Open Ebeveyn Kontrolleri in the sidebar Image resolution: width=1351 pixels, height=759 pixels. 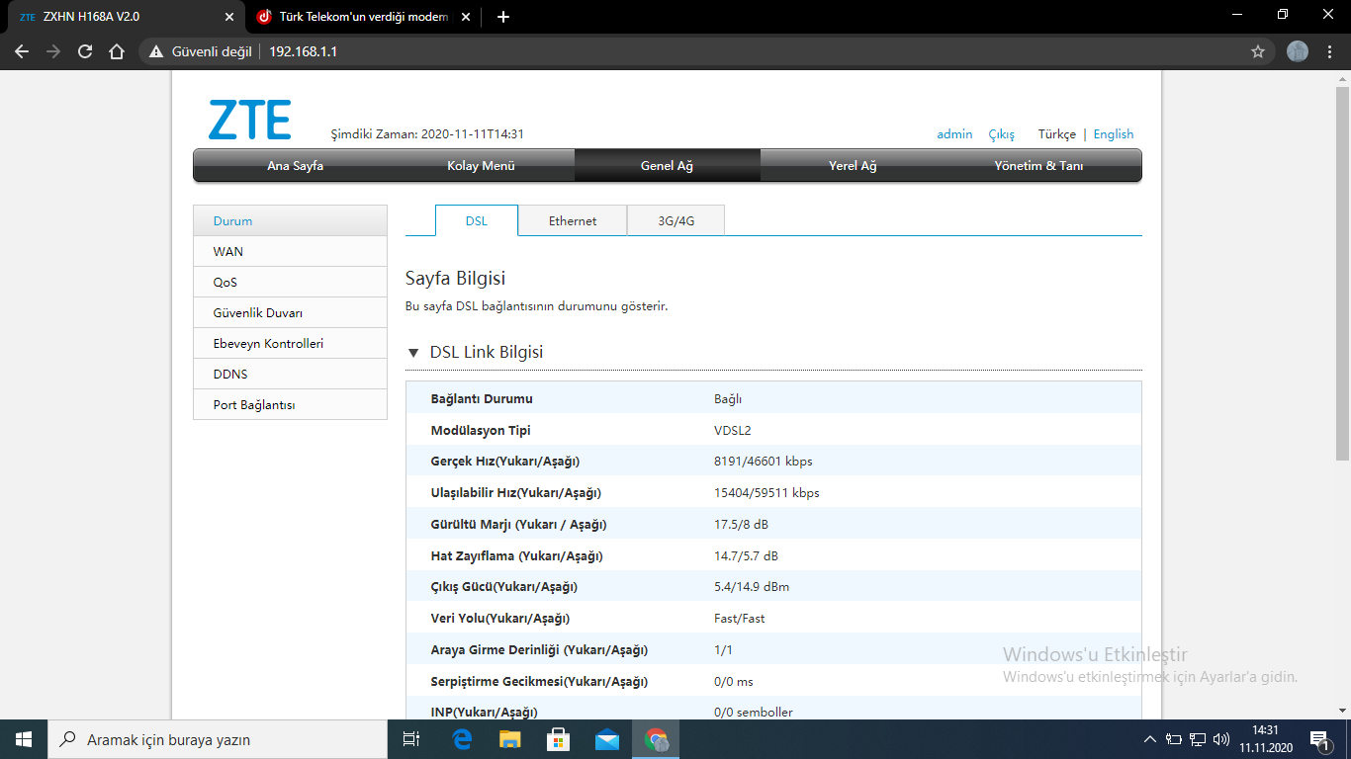(x=290, y=344)
